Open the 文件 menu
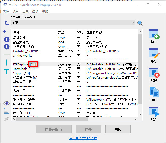166x143 pixels. pyautogui.click(x=6, y=11)
